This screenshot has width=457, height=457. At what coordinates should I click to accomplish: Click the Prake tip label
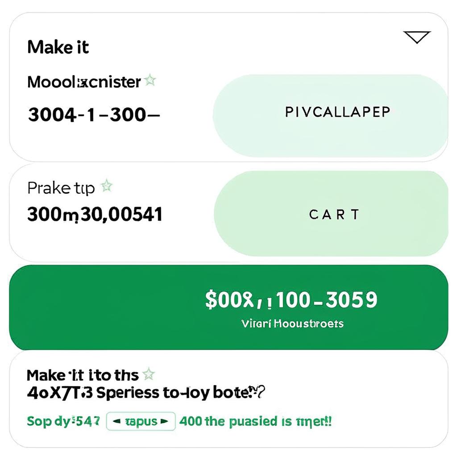pos(61,188)
